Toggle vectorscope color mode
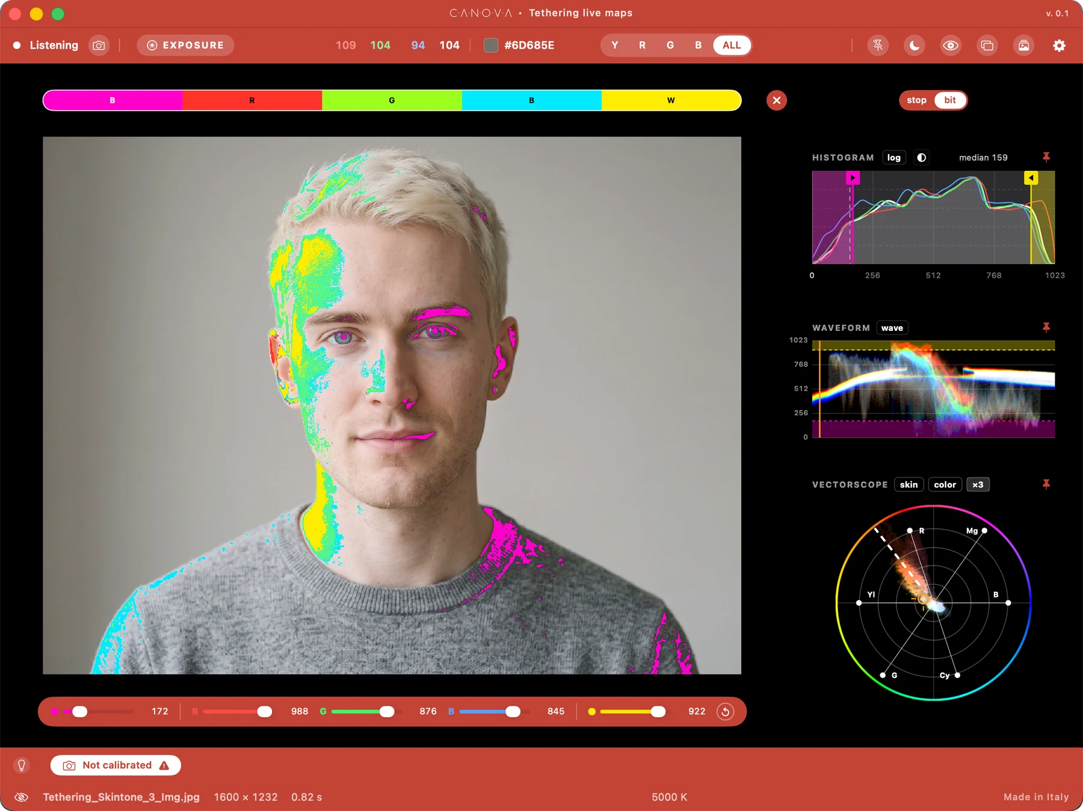The height and width of the screenshot is (811, 1083). pos(945,485)
